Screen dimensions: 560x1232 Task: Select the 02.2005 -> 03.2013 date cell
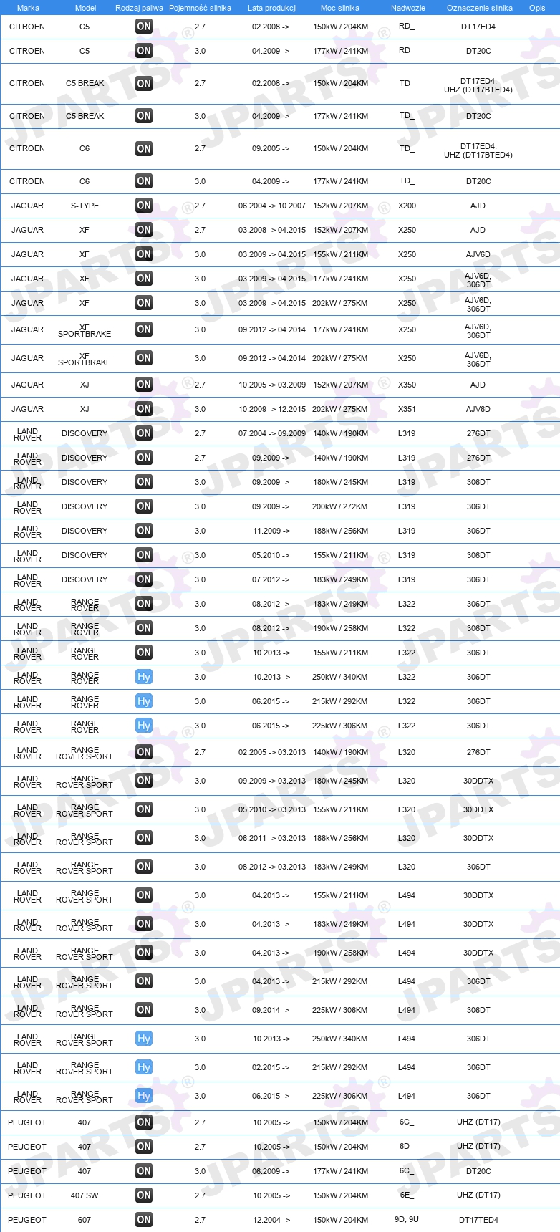pos(272,752)
